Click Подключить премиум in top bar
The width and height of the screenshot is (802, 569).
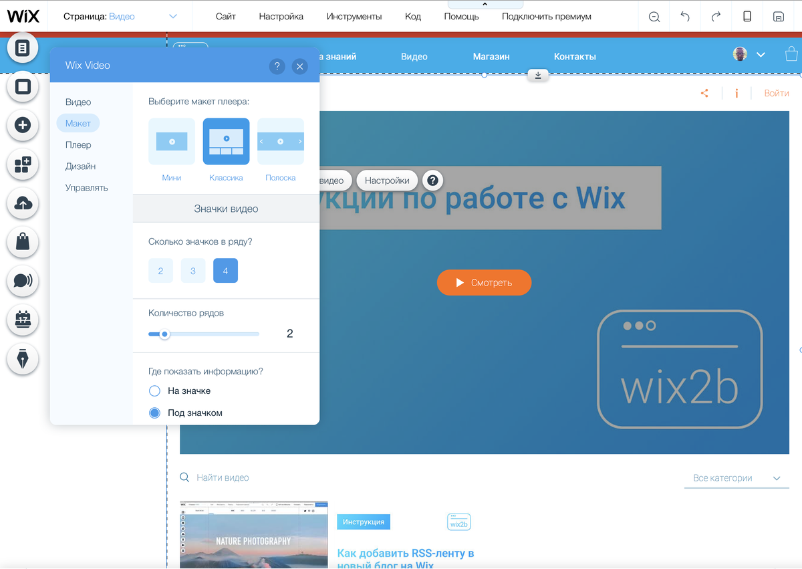547,17
